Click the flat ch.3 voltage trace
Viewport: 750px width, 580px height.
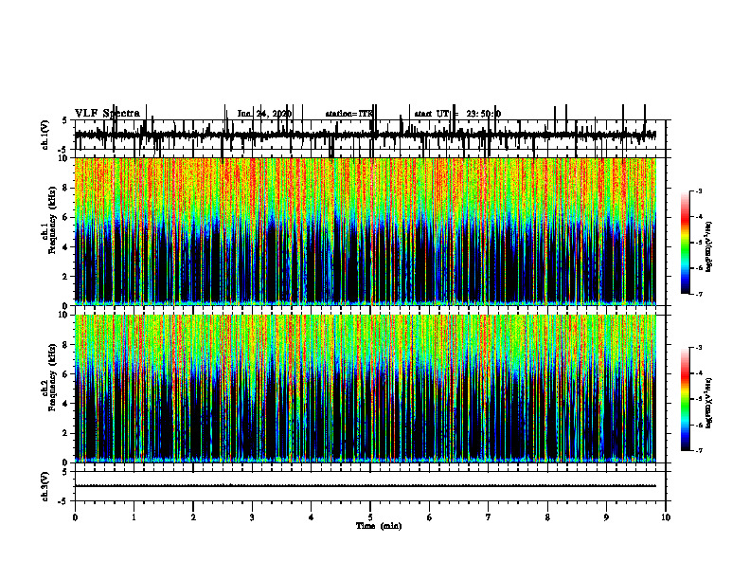point(366,486)
